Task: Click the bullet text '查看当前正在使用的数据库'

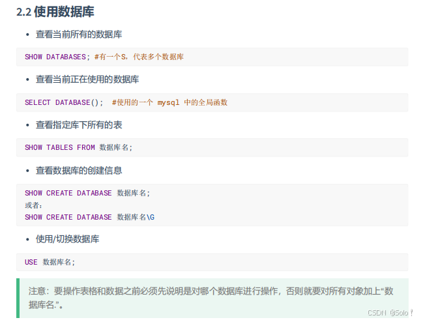Action: pyautogui.click(x=87, y=80)
